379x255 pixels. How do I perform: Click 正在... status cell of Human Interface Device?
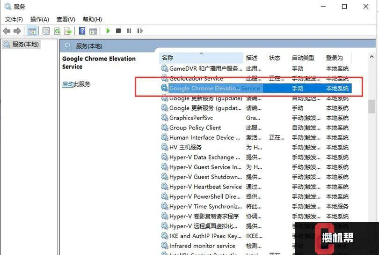click(x=277, y=137)
